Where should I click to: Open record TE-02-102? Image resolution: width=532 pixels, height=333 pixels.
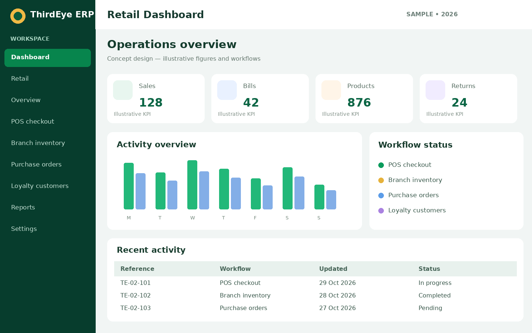coord(135,295)
